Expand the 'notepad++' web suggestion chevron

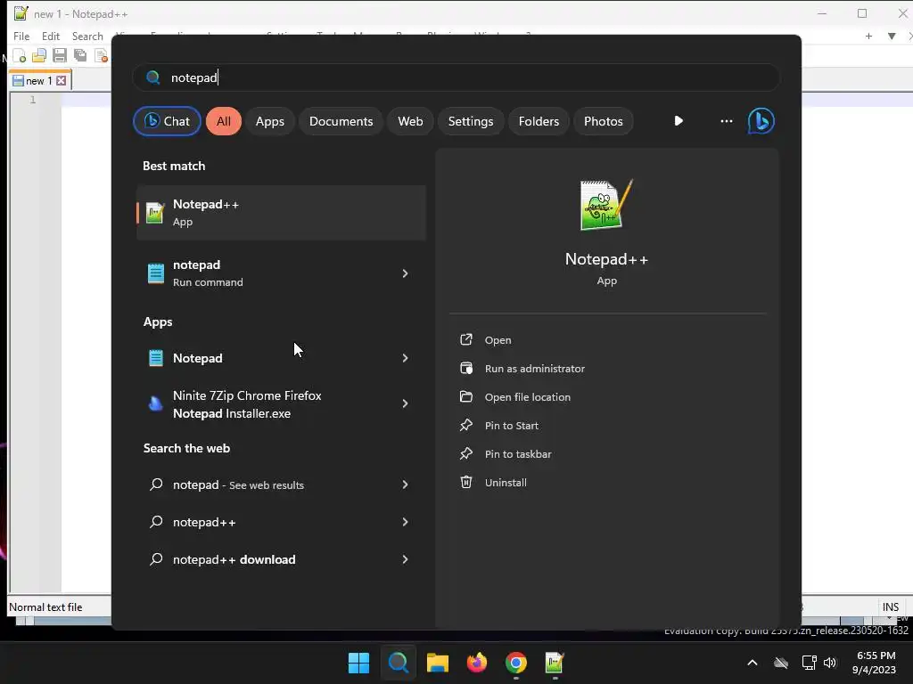pos(405,522)
